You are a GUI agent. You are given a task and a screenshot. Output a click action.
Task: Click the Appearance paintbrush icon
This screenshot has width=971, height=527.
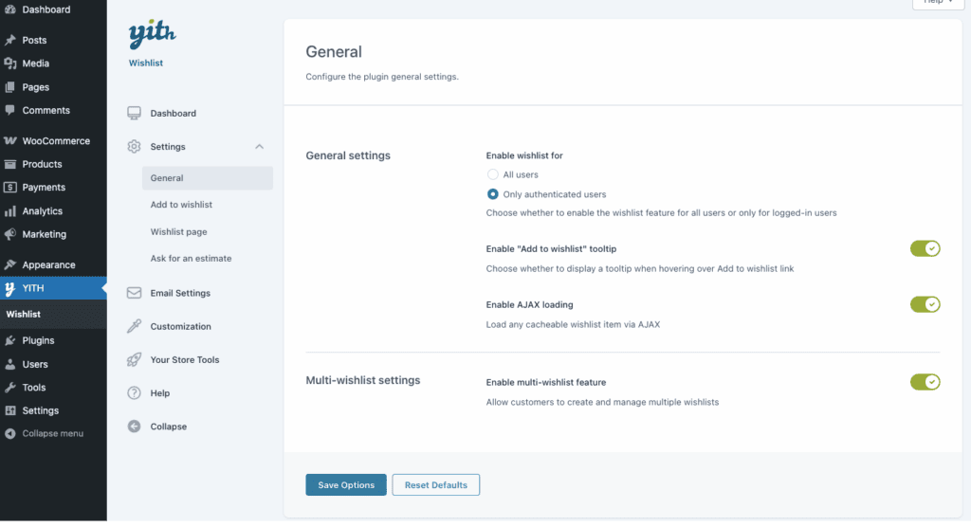click(9, 264)
